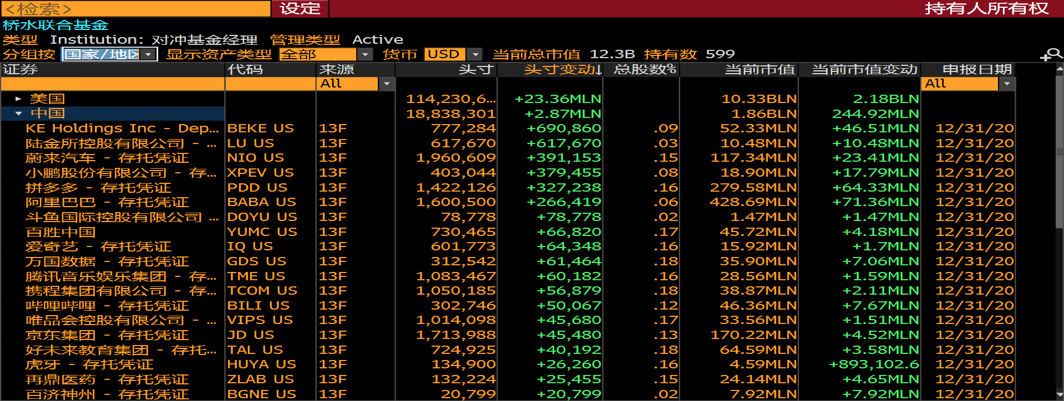Click the BILI US ticker code

[x=259, y=306]
